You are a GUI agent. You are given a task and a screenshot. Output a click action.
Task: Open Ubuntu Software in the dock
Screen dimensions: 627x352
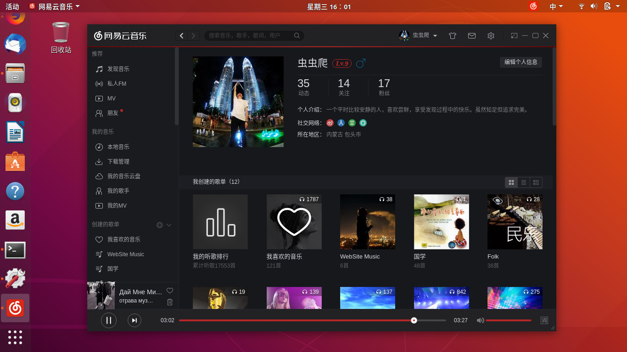[15, 162]
